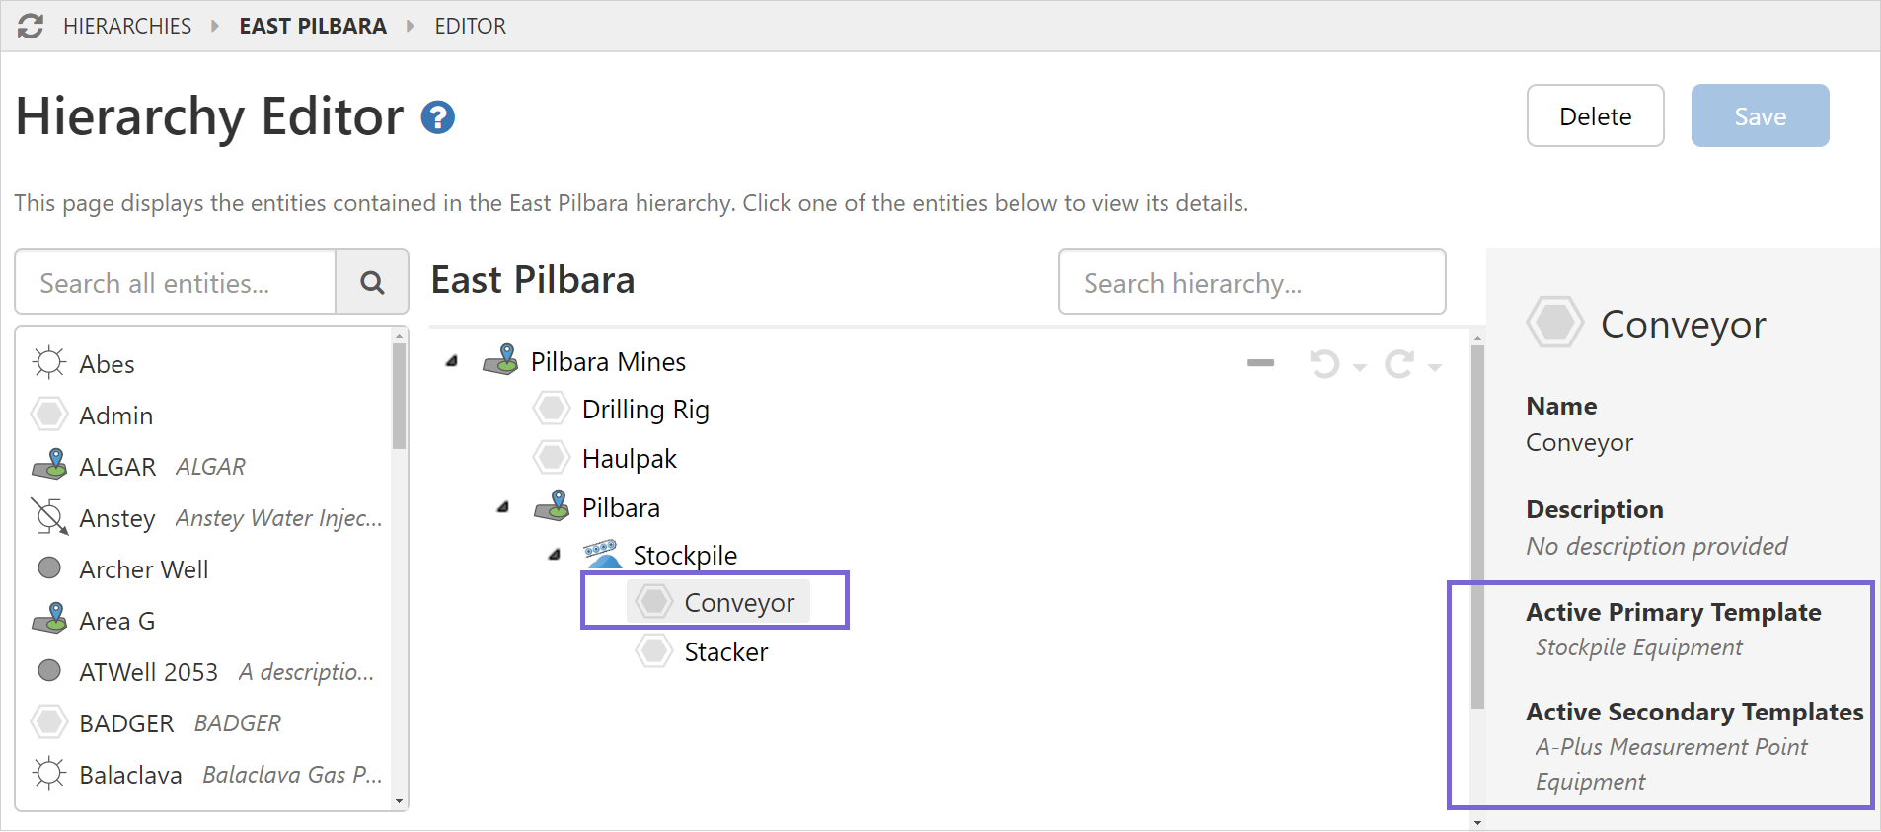Click the collapse-all minus icon
Viewport: 1881px width, 832px height.
(x=1260, y=363)
